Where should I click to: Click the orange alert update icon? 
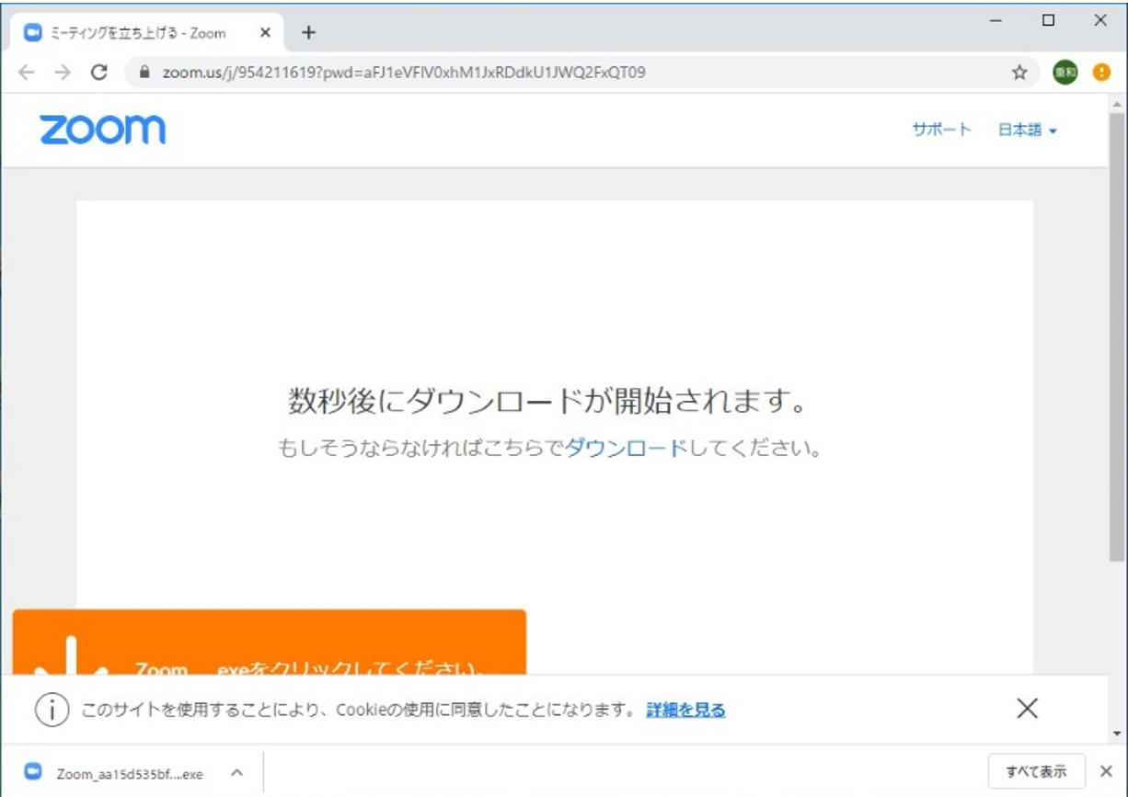pos(1101,73)
